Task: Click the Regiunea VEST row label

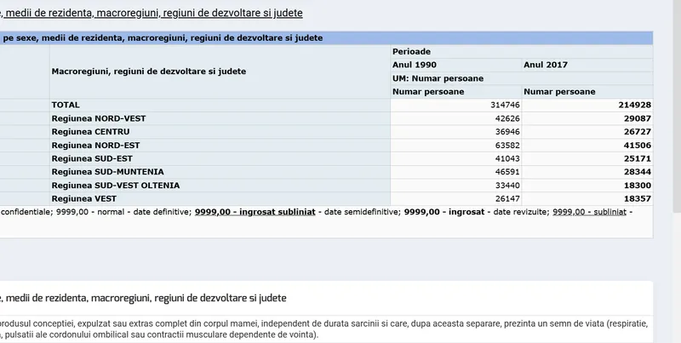Action: point(84,198)
